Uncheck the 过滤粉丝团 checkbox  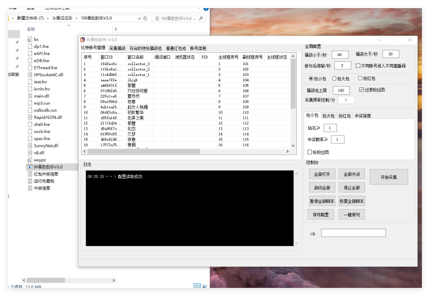361,90
